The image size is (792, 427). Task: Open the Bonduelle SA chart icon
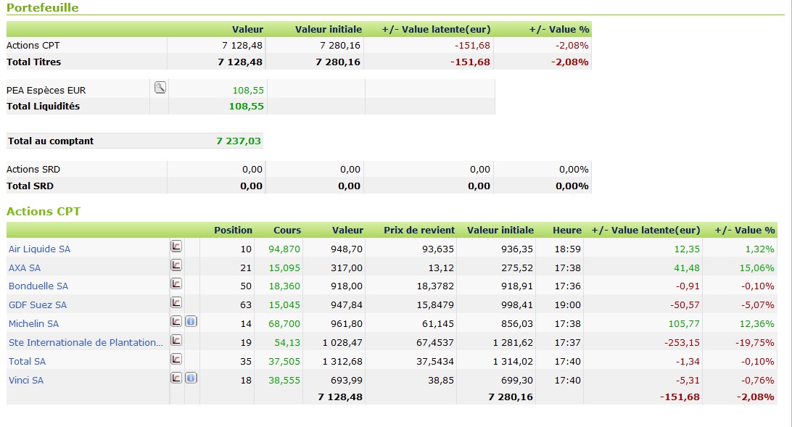click(x=176, y=284)
